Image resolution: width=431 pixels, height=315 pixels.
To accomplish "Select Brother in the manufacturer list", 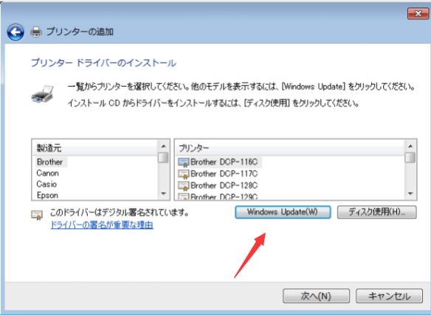I will coord(49,162).
